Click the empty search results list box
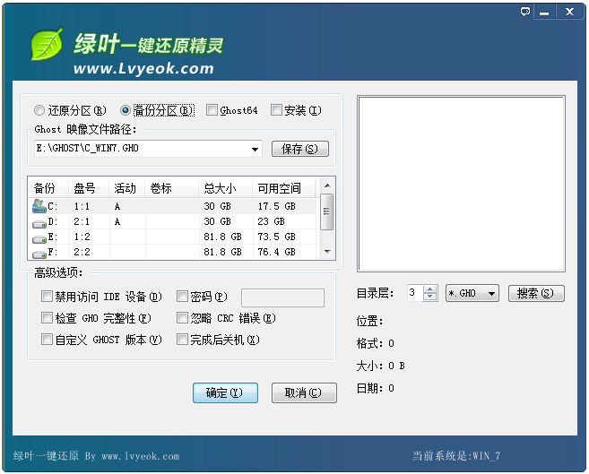The image size is (589, 474). [462, 184]
